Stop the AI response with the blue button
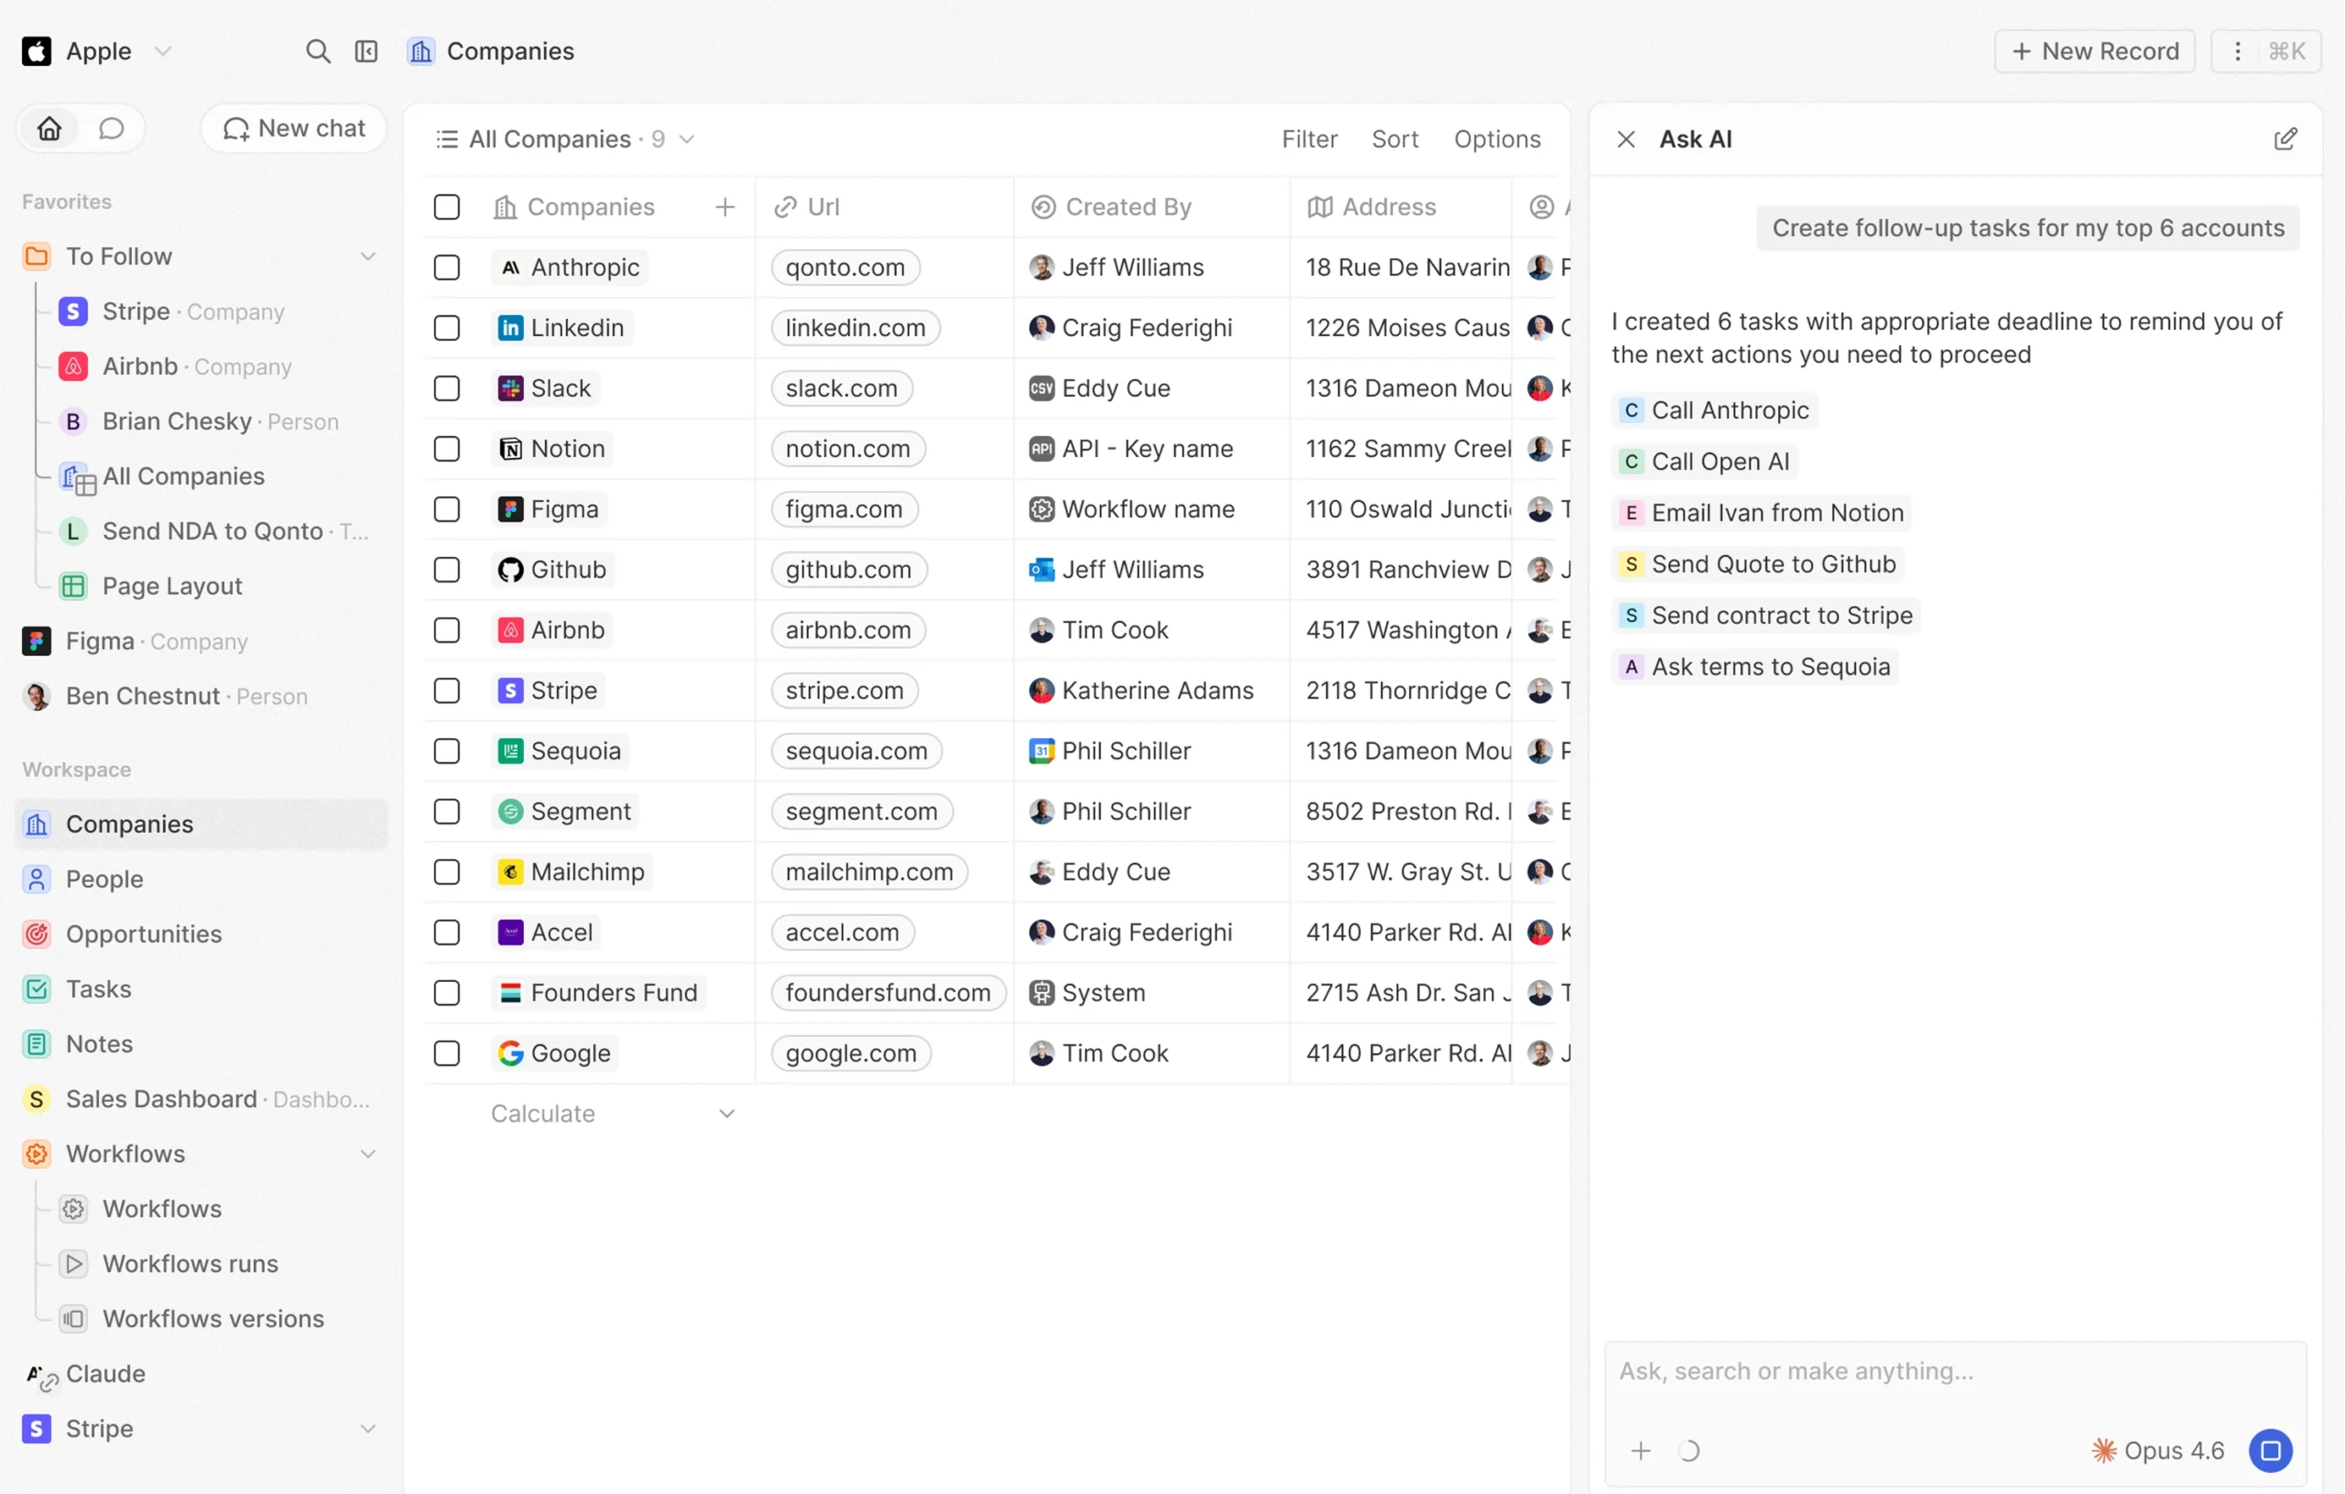2345x1494 pixels. (x=2270, y=1450)
